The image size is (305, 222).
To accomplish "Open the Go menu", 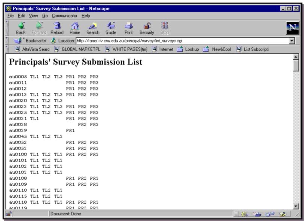I will pos(45,16).
